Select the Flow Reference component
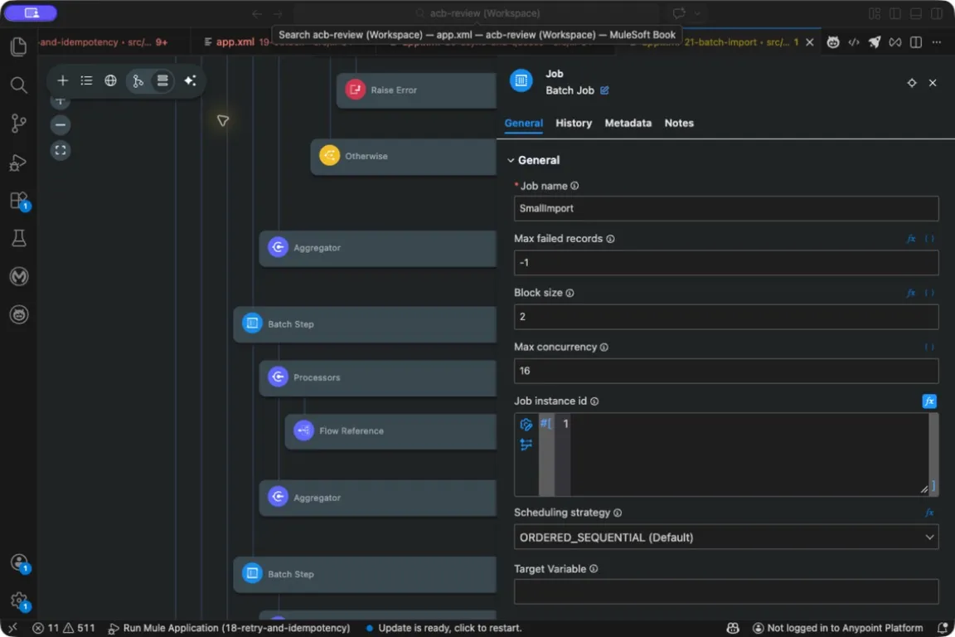Viewport: 955px width, 637px height. click(391, 431)
